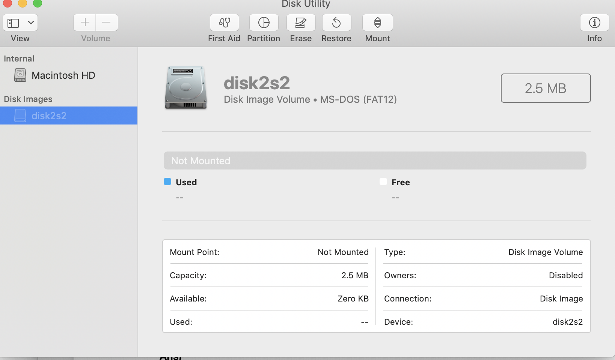
Task: Select disk2s2 in the Disk Images list
Action: (69, 115)
